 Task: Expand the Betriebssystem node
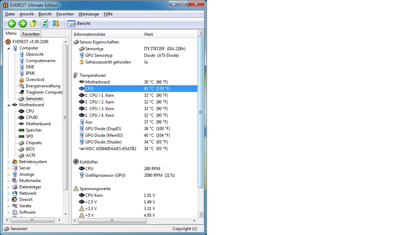[x=8, y=162]
